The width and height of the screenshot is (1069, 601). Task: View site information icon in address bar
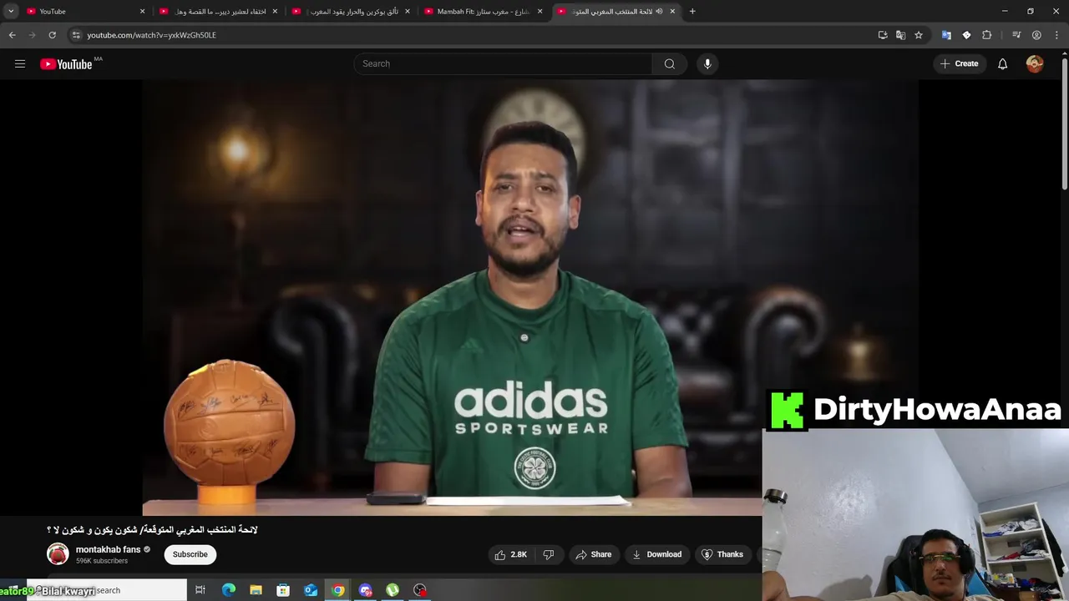(x=76, y=35)
